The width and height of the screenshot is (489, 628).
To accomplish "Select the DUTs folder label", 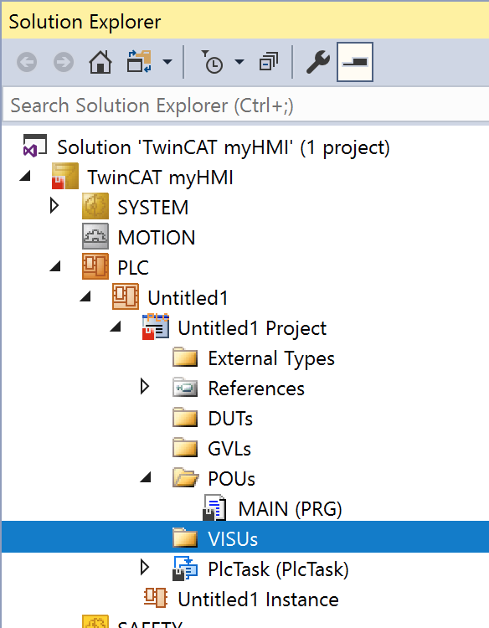I will point(230,419).
